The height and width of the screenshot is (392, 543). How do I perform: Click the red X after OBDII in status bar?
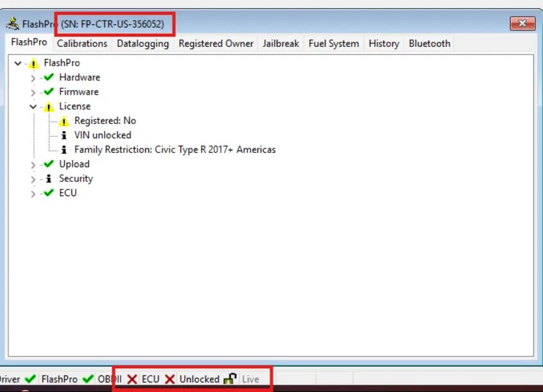(x=132, y=379)
